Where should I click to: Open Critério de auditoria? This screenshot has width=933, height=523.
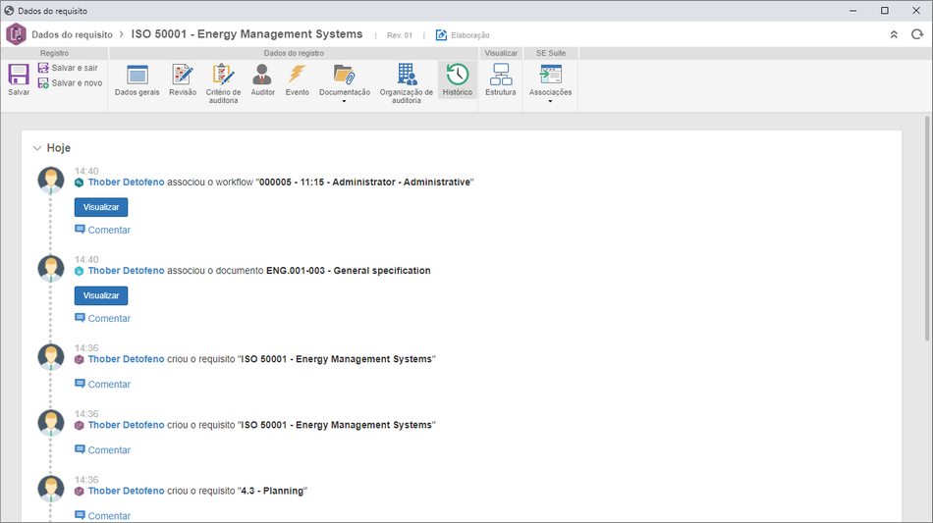pos(223,83)
